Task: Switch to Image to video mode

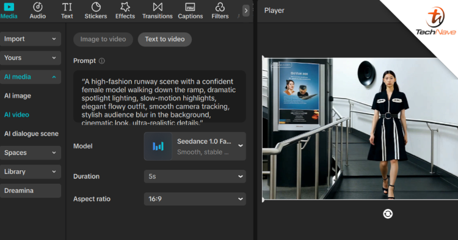Action: pyautogui.click(x=103, y=39)
